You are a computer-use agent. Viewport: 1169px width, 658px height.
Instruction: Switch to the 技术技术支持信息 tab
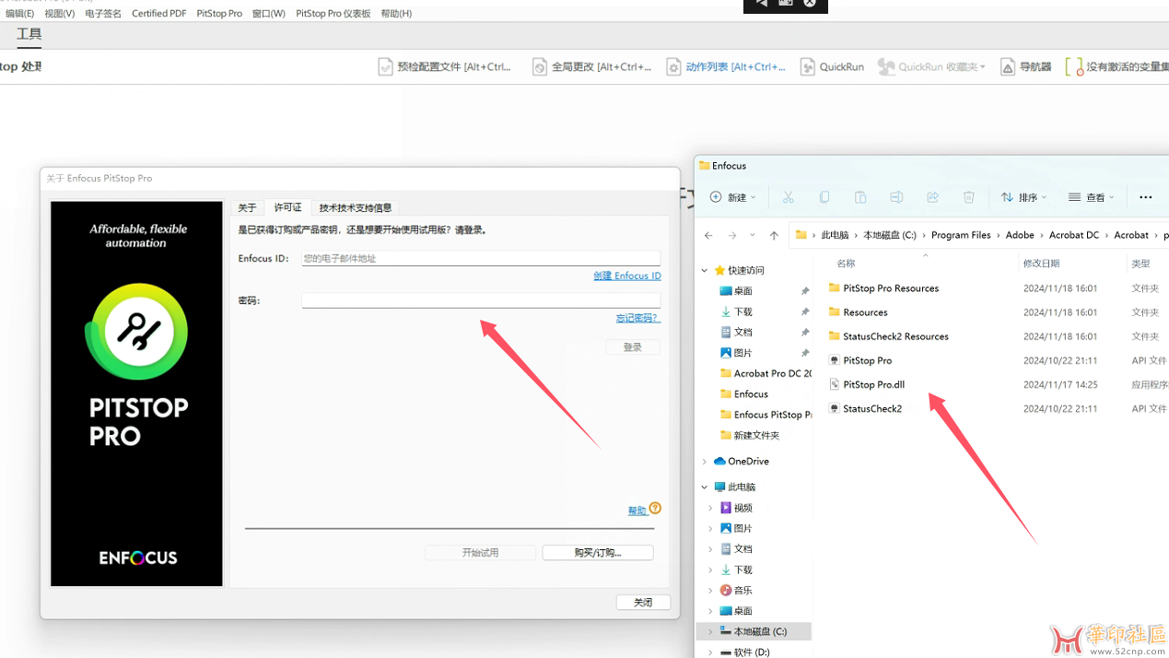[x=356, y=207]
